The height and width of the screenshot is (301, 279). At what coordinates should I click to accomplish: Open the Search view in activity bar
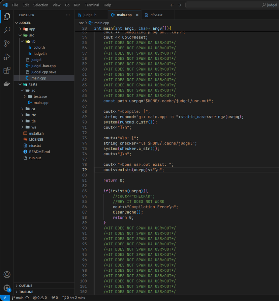[7, 30]
